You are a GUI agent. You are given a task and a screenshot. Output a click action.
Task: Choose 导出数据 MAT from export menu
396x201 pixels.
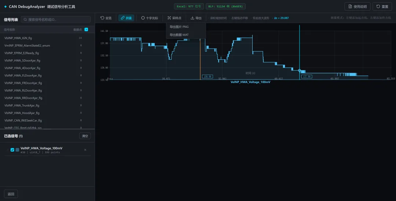pos(179,35)
